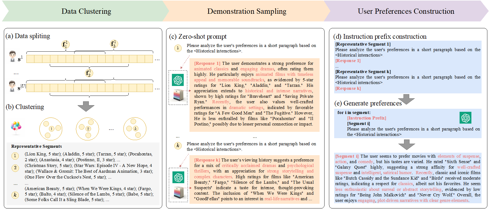Click the numbered circle k in Representative Segments
The height and width of the screenshot is (209, 489).
click(15, 195)
